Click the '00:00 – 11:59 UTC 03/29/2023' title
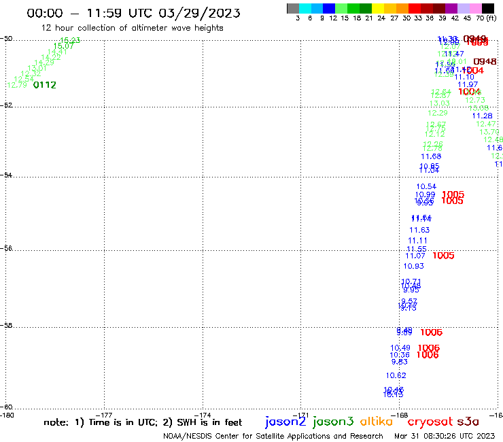Screen dimensions: 503x442 133,13
